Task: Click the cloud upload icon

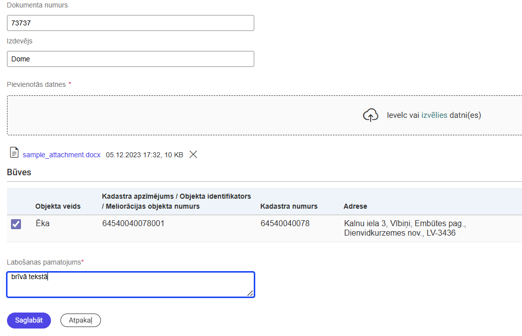Action: (370, 115)
